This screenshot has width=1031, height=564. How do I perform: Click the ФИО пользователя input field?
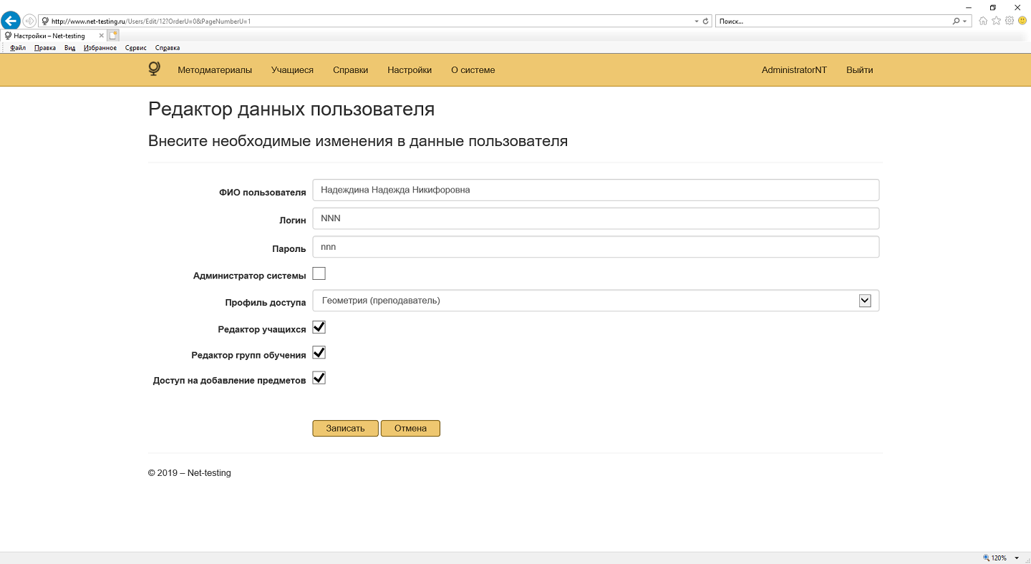[596, 190]
